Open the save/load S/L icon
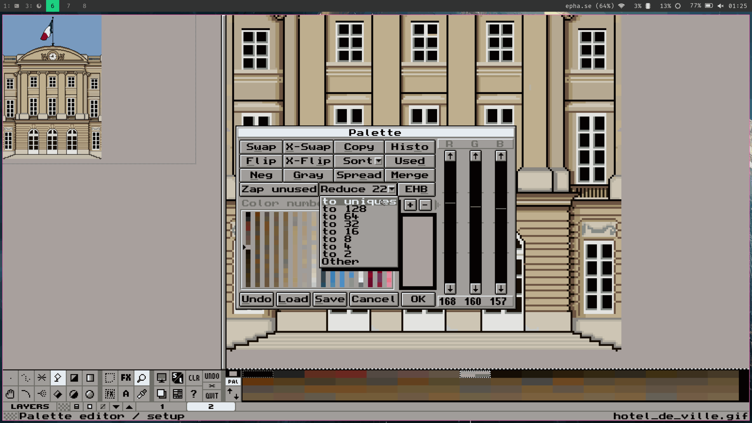 point(177,378)
